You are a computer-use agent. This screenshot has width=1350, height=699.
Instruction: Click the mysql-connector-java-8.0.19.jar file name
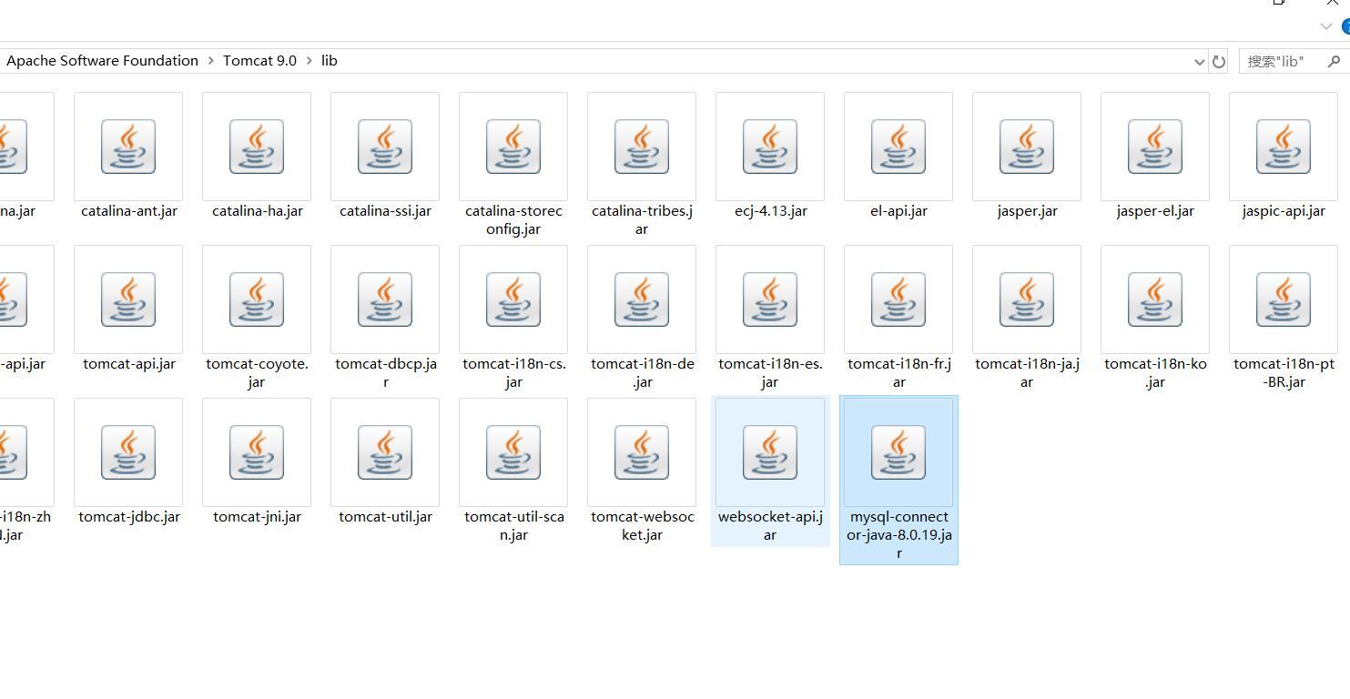click(899, 535)
